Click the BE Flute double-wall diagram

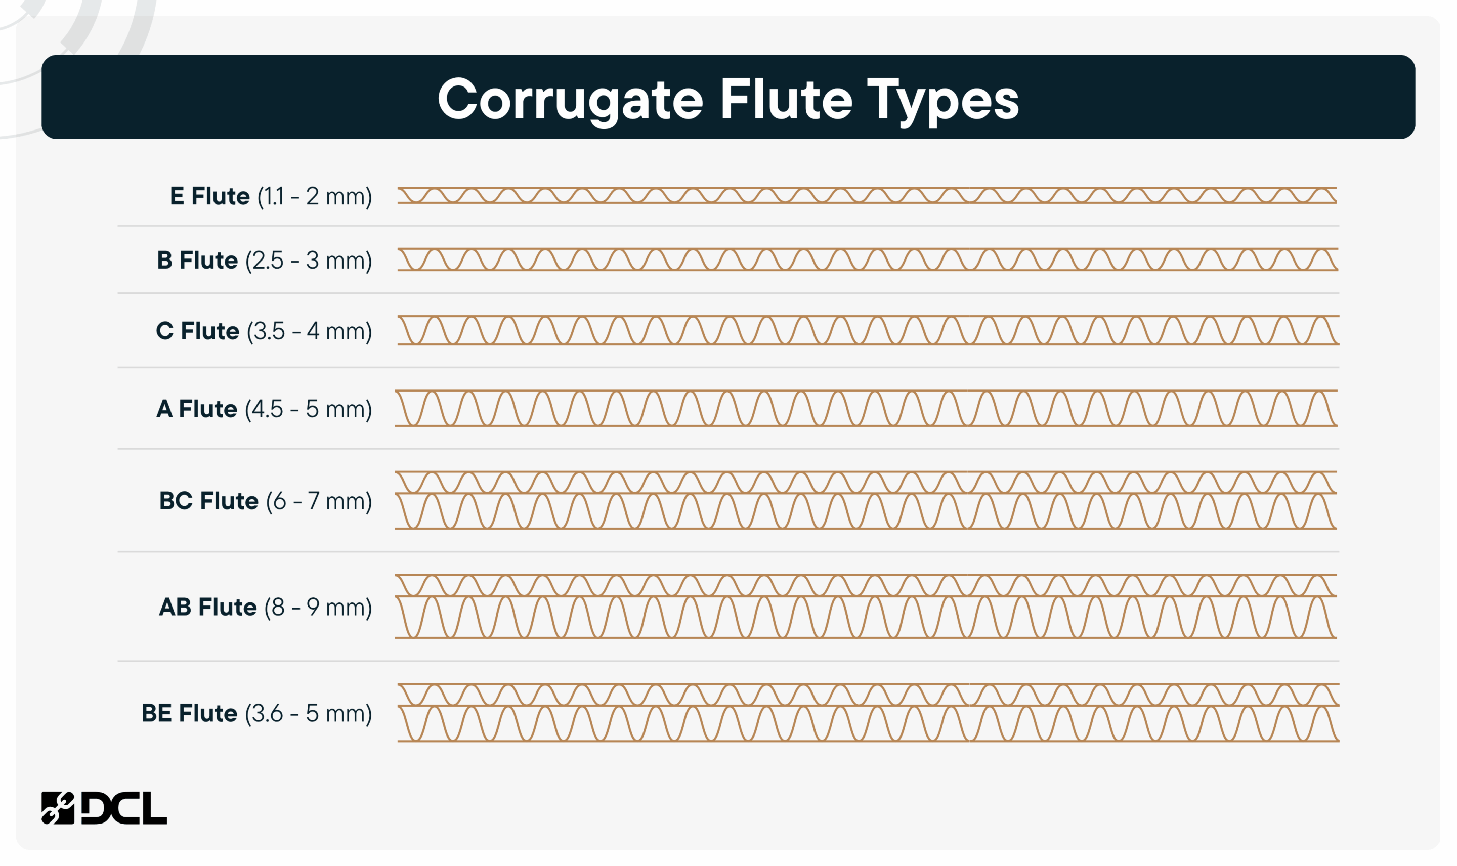coord(868,713)
